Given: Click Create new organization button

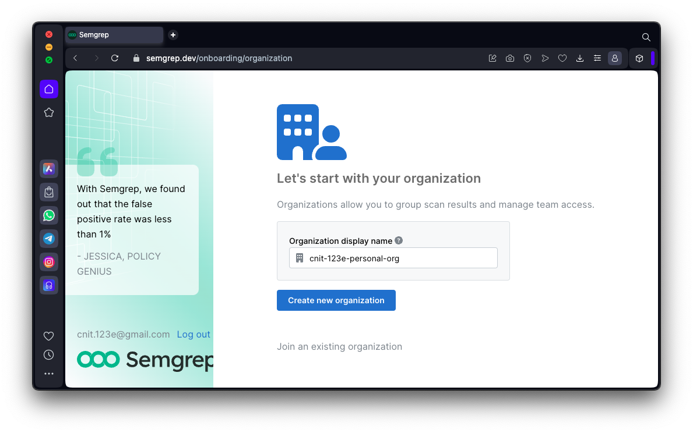Looking at the screenshot, I should coord(336,300).
